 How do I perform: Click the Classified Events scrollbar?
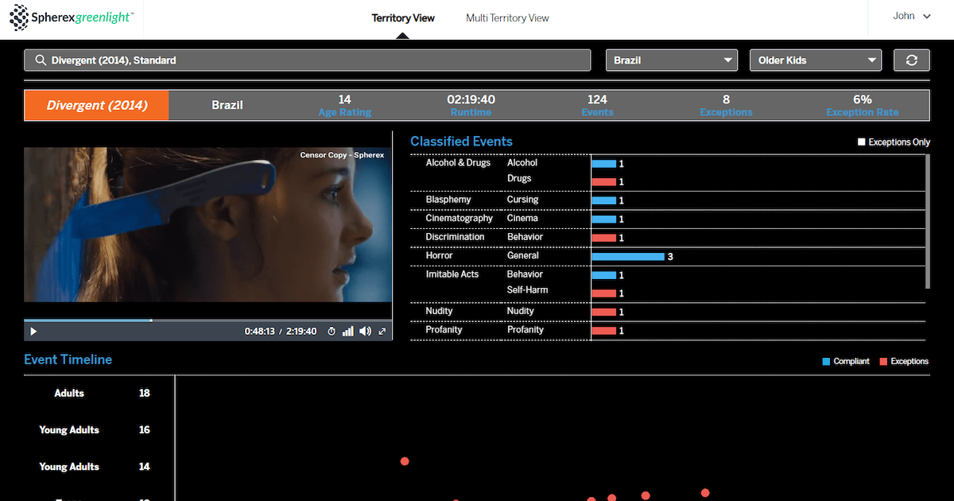928,221
